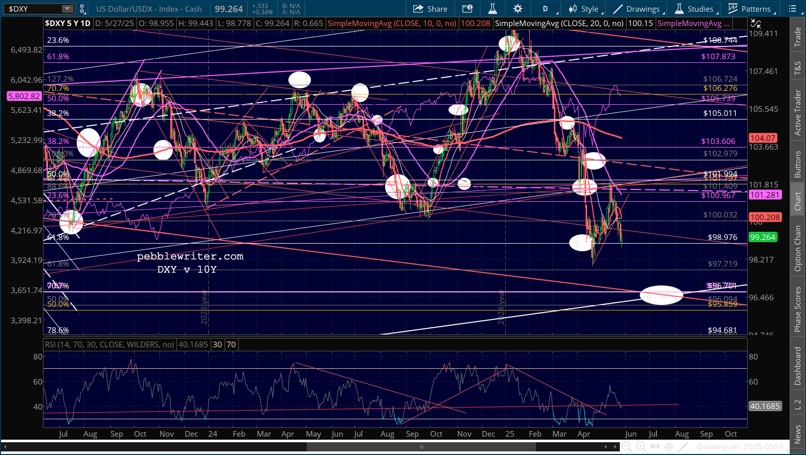Screen dimensions: 806x455
Task: Zoom out using the magnifier minus icon
Action: [626, 447]
